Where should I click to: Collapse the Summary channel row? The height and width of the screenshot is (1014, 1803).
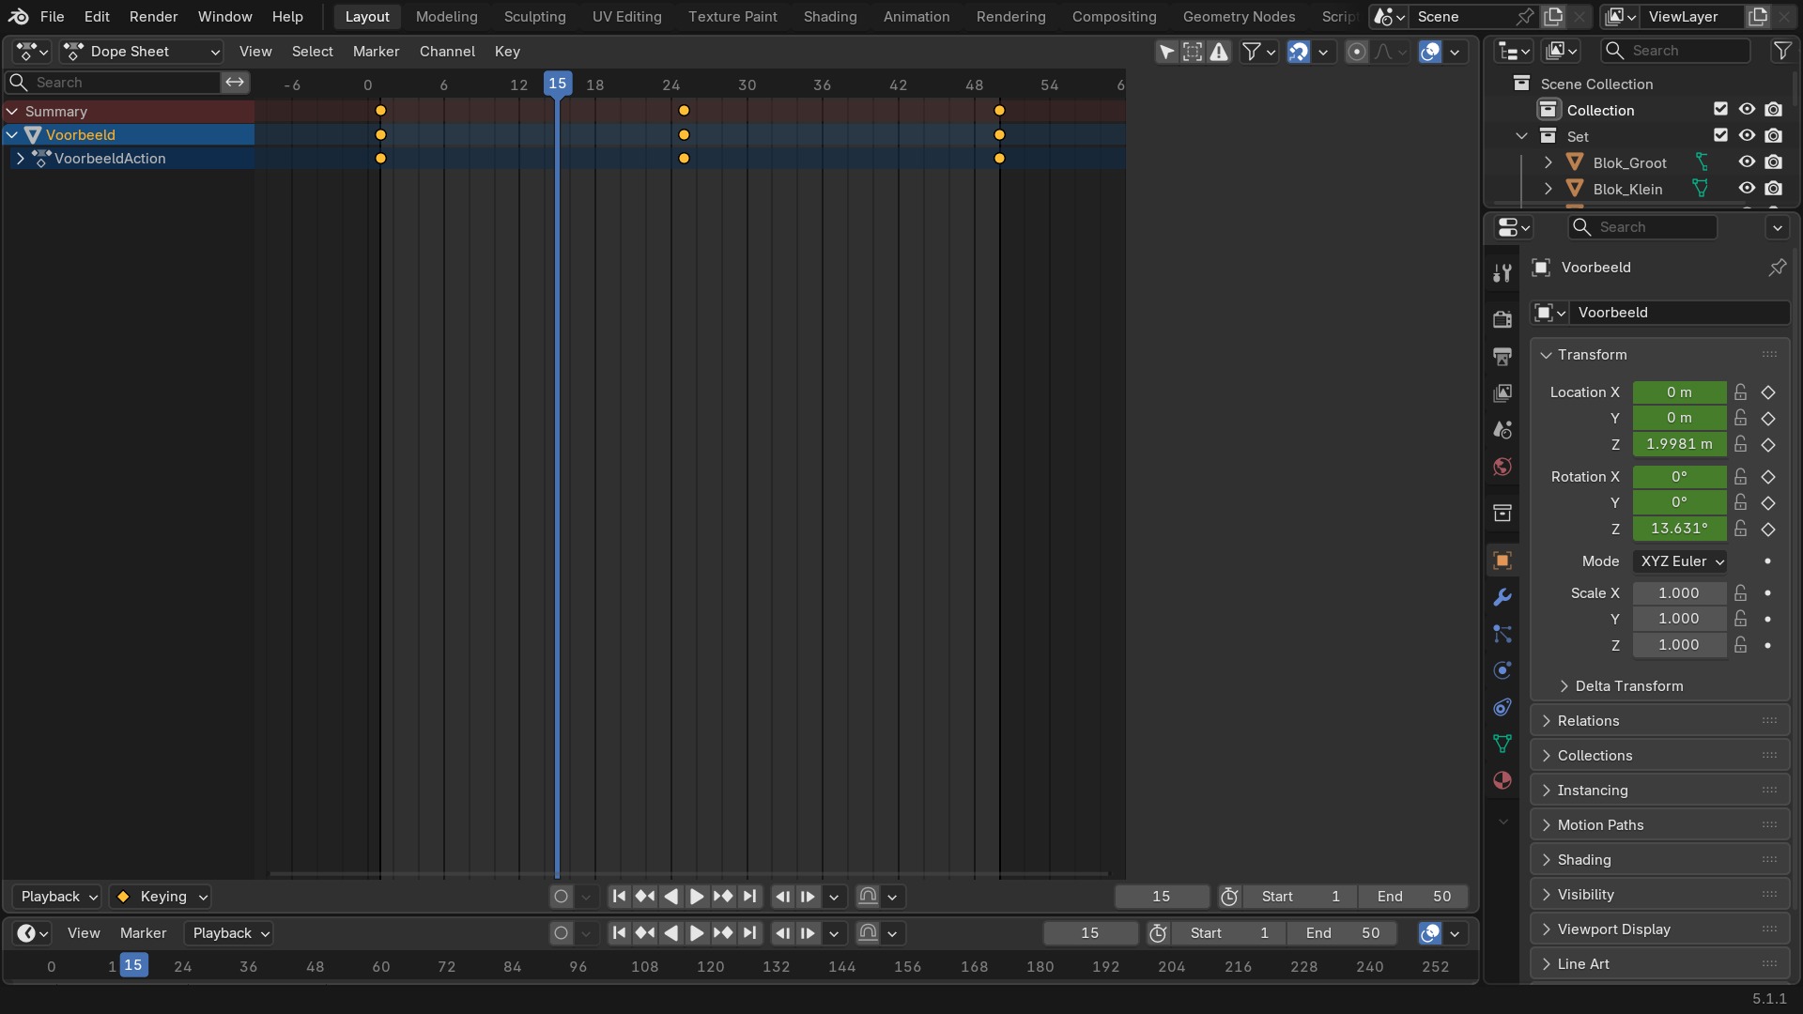(12, 111)
